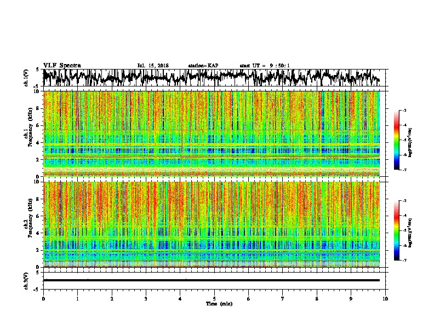
Task: Click time axis tick label "8"
Action: pos(317,299)
